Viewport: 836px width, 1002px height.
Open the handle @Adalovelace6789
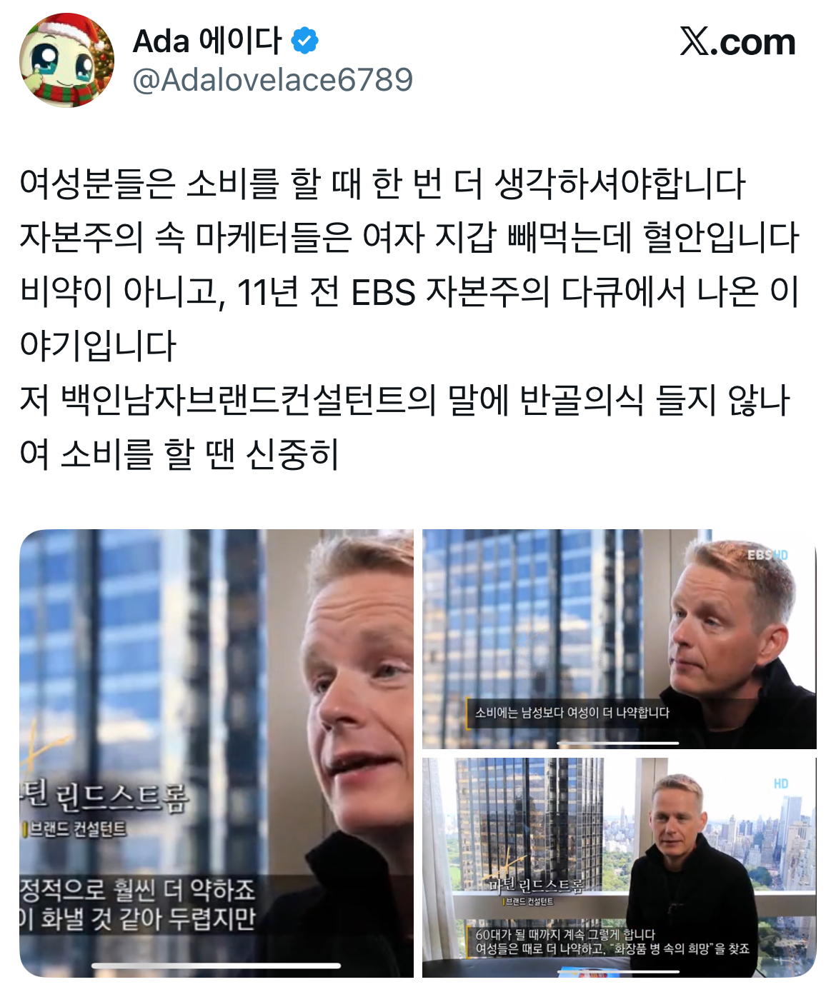click(273, 80)
